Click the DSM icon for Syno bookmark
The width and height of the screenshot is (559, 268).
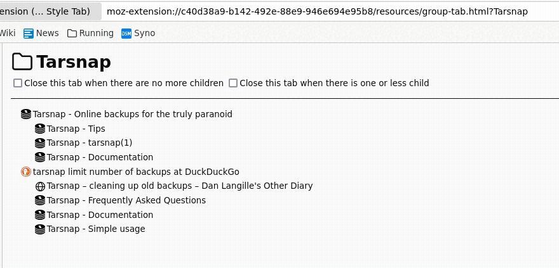[x=126, y=33]
